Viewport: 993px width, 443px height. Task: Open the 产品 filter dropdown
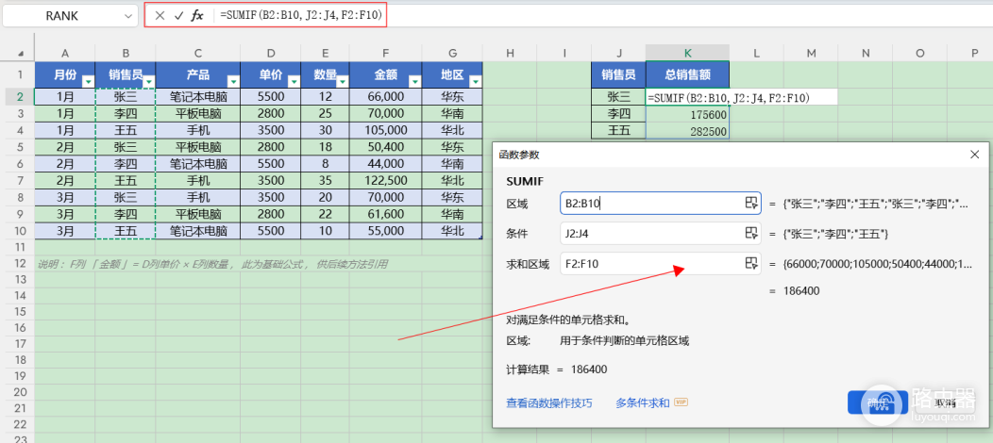pos(233,81)
